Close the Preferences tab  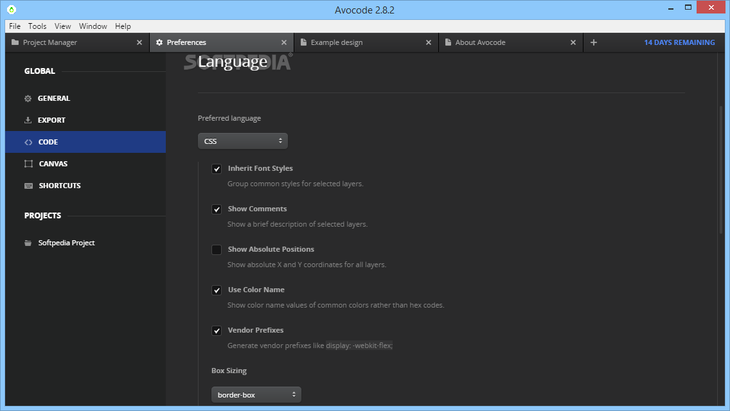coord(284,42)
